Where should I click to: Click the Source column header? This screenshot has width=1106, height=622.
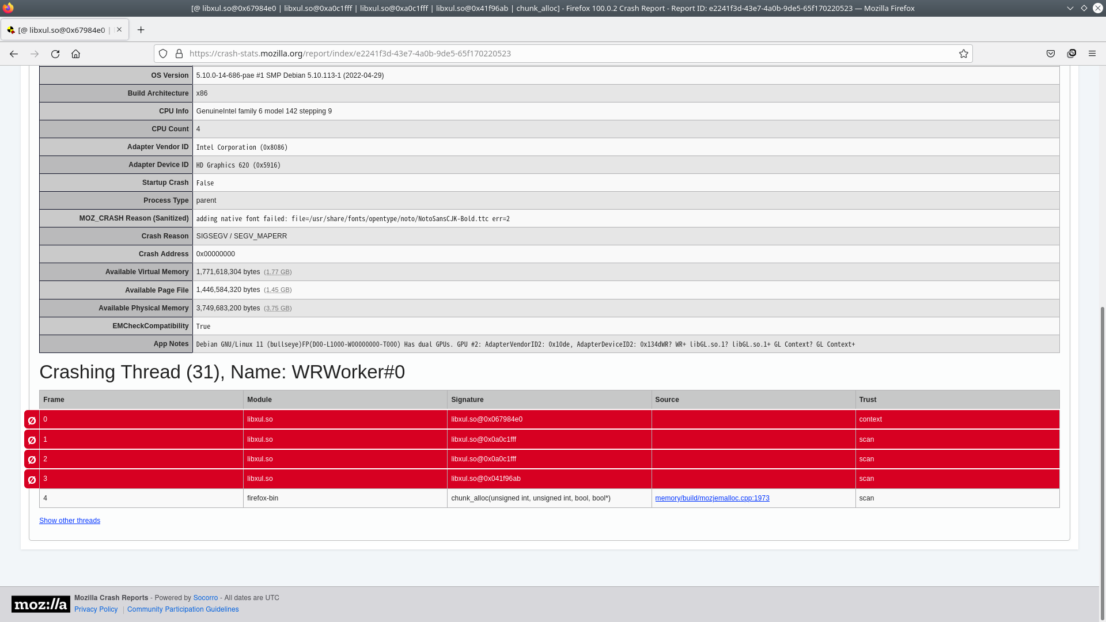[x=753, y=400]
